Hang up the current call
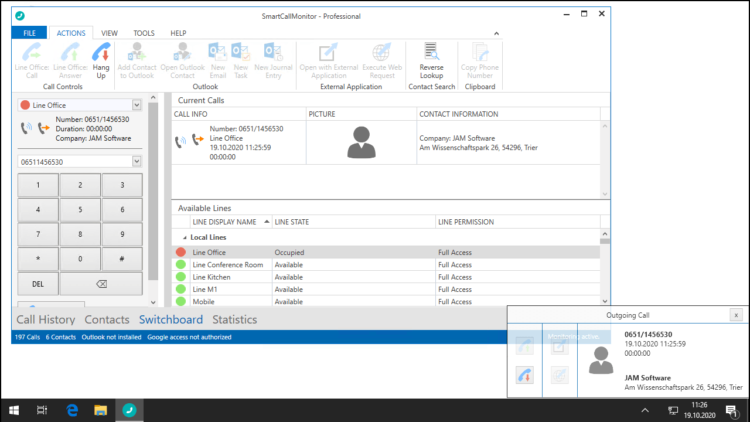Viewport: 750px width, 422px height. 101,61
